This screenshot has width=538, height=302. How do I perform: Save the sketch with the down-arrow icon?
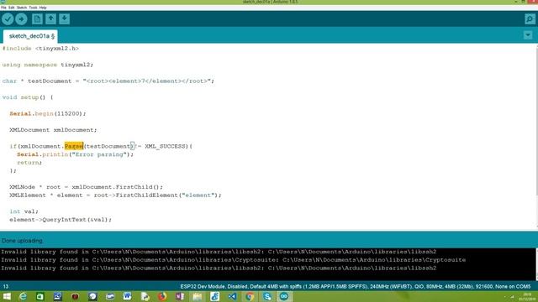click(64, 18)
